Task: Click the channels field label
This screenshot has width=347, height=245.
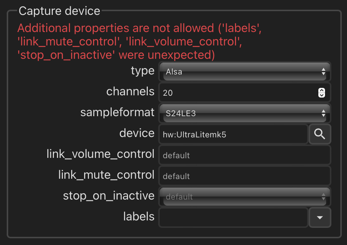Action: 130,91
